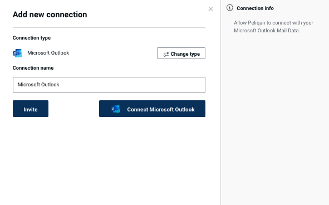
Task: Click the Connection name input field
Action: [x=109, y=85]
